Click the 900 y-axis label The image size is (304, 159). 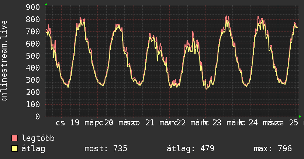33,7
